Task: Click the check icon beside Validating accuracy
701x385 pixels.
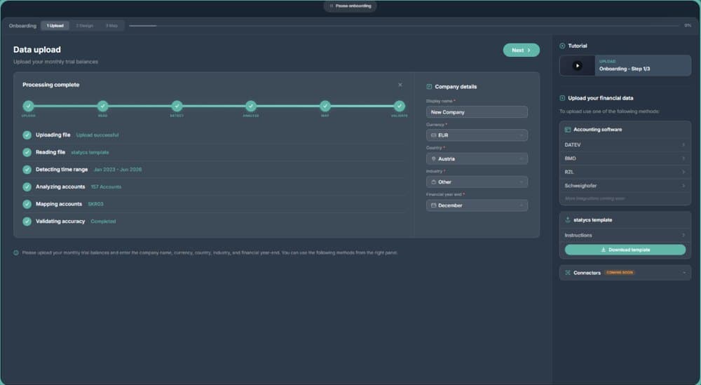Action: pyautogui.click(x=27, y=222)
